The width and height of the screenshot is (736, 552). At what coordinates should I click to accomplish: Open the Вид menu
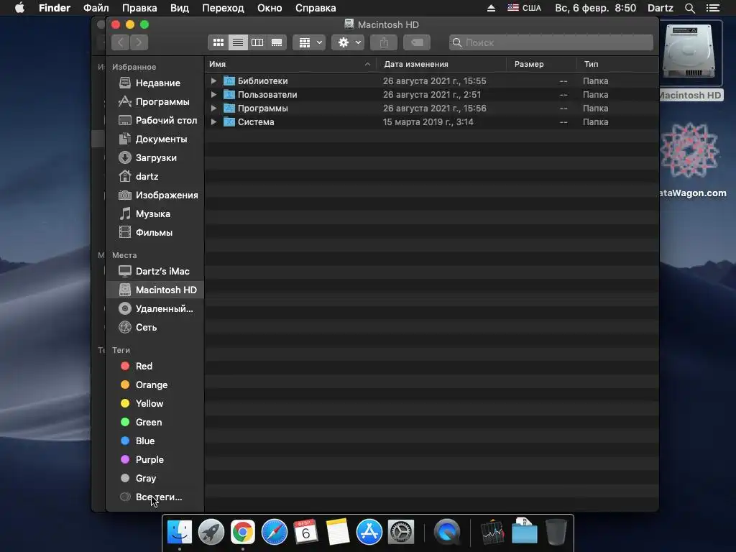[179, 8]
